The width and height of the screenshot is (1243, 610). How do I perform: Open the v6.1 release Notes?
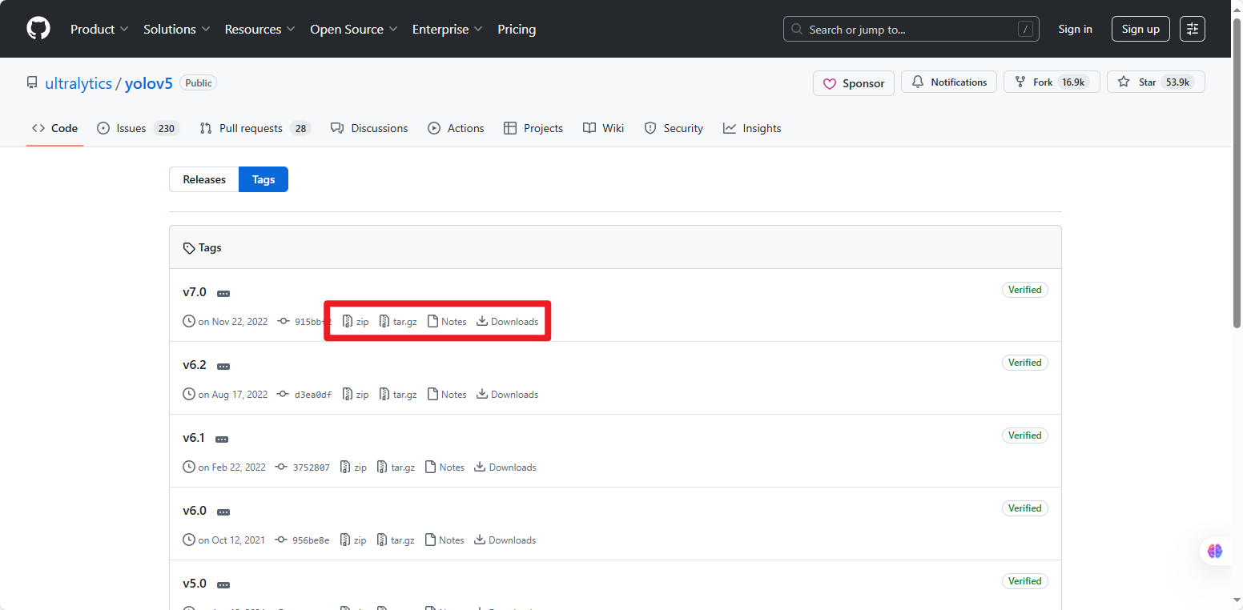pos(445,468)
